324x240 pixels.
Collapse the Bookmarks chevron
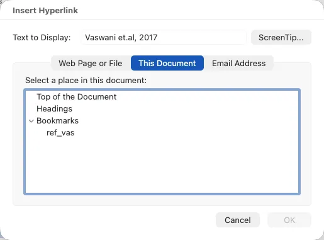click(x=31, y=121)
